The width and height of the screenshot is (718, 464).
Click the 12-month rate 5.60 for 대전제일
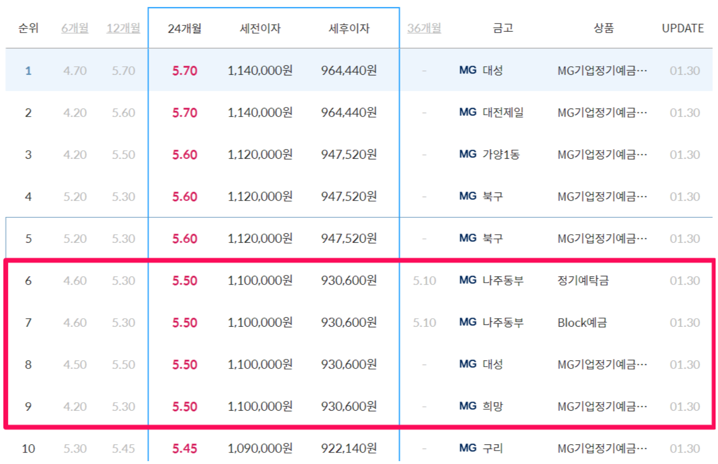coord(123,113)
